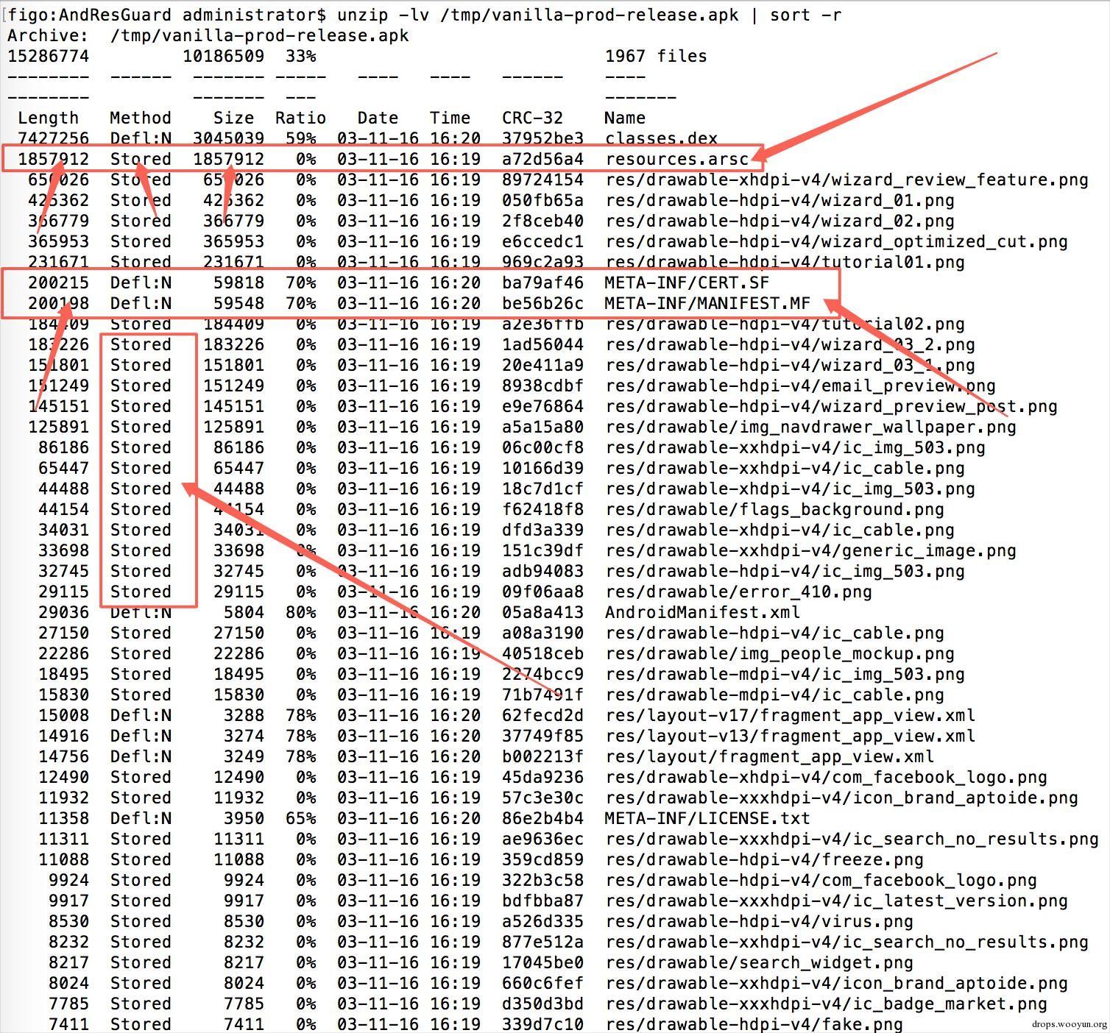Select the "META-INF/MANIFEST.MF" entry name
Screen dimensions: 1110x1033
pyautogui.click(x=707, y=303)
